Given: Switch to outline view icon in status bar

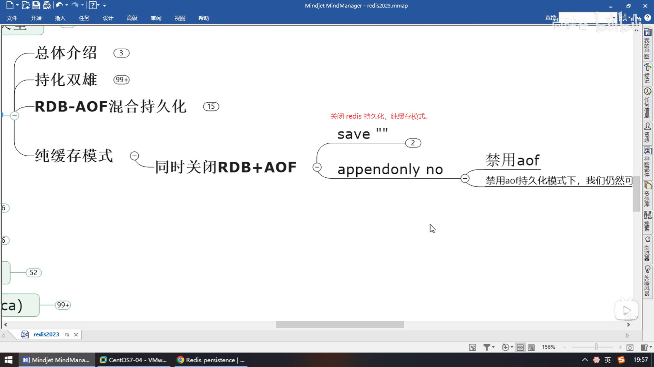Looking at the screenshot, I should 531,347.
